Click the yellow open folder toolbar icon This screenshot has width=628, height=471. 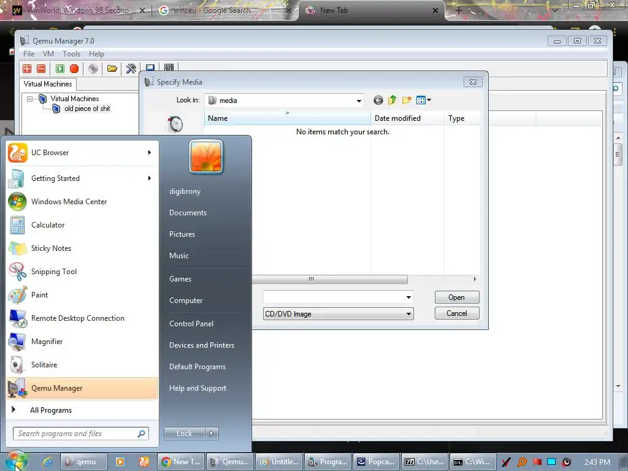tap(112, 69)
